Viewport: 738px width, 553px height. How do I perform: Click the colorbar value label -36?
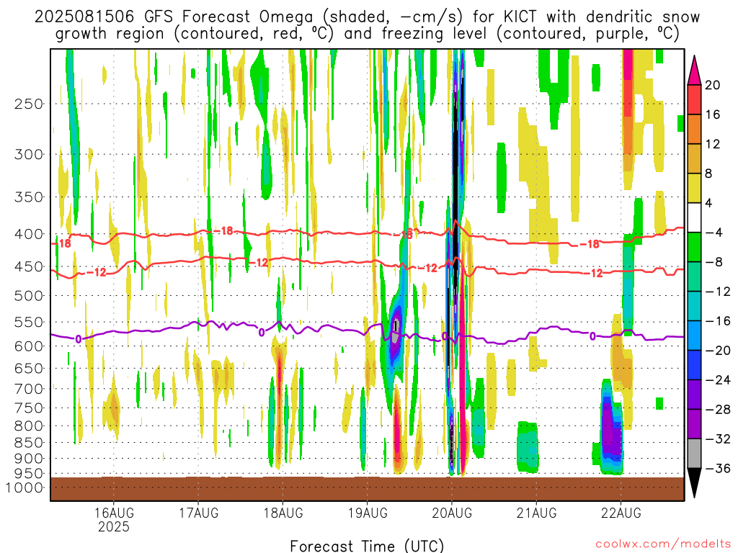click(719, 468)
